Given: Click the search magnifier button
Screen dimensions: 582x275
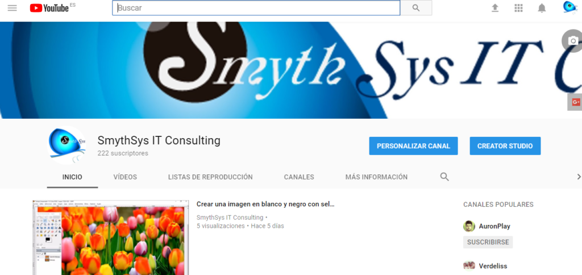Looking at the screenshot, I should coord(416,8).
